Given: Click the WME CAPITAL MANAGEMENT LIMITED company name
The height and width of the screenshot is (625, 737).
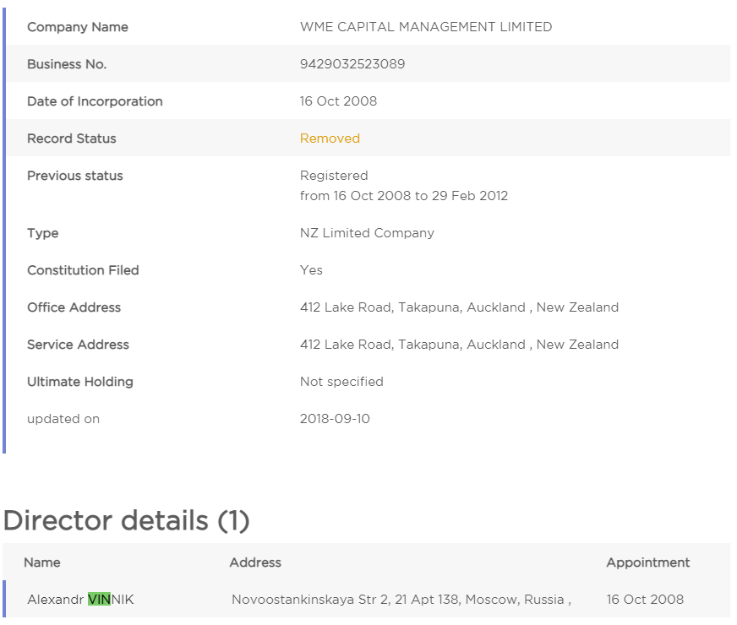Looking at the screenshot, I should pyautogui.click(x=426, y=27).
